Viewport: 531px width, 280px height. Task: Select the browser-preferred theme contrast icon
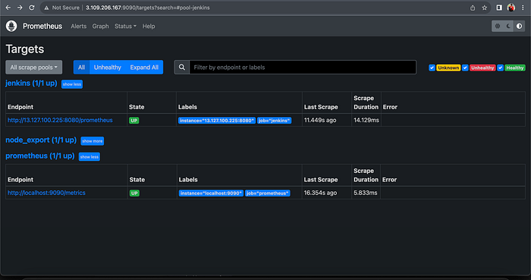(x=519, y=26)
